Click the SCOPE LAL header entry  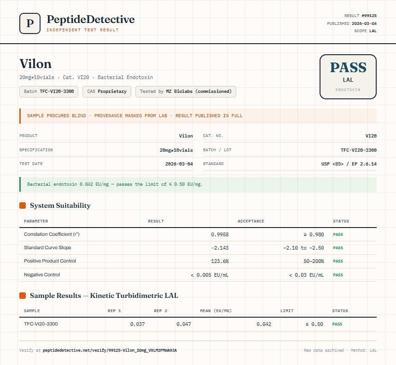[365, 31]
